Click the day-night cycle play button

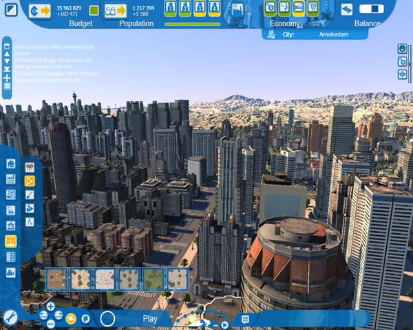224,325
